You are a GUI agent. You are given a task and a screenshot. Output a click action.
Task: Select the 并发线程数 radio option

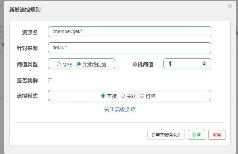click(x=79, y=64)
